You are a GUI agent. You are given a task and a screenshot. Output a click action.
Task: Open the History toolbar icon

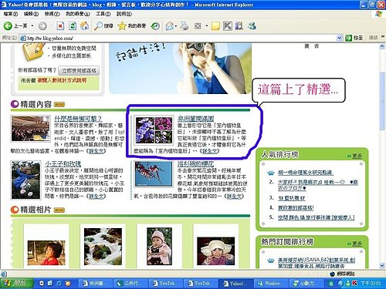coord(155,26)
